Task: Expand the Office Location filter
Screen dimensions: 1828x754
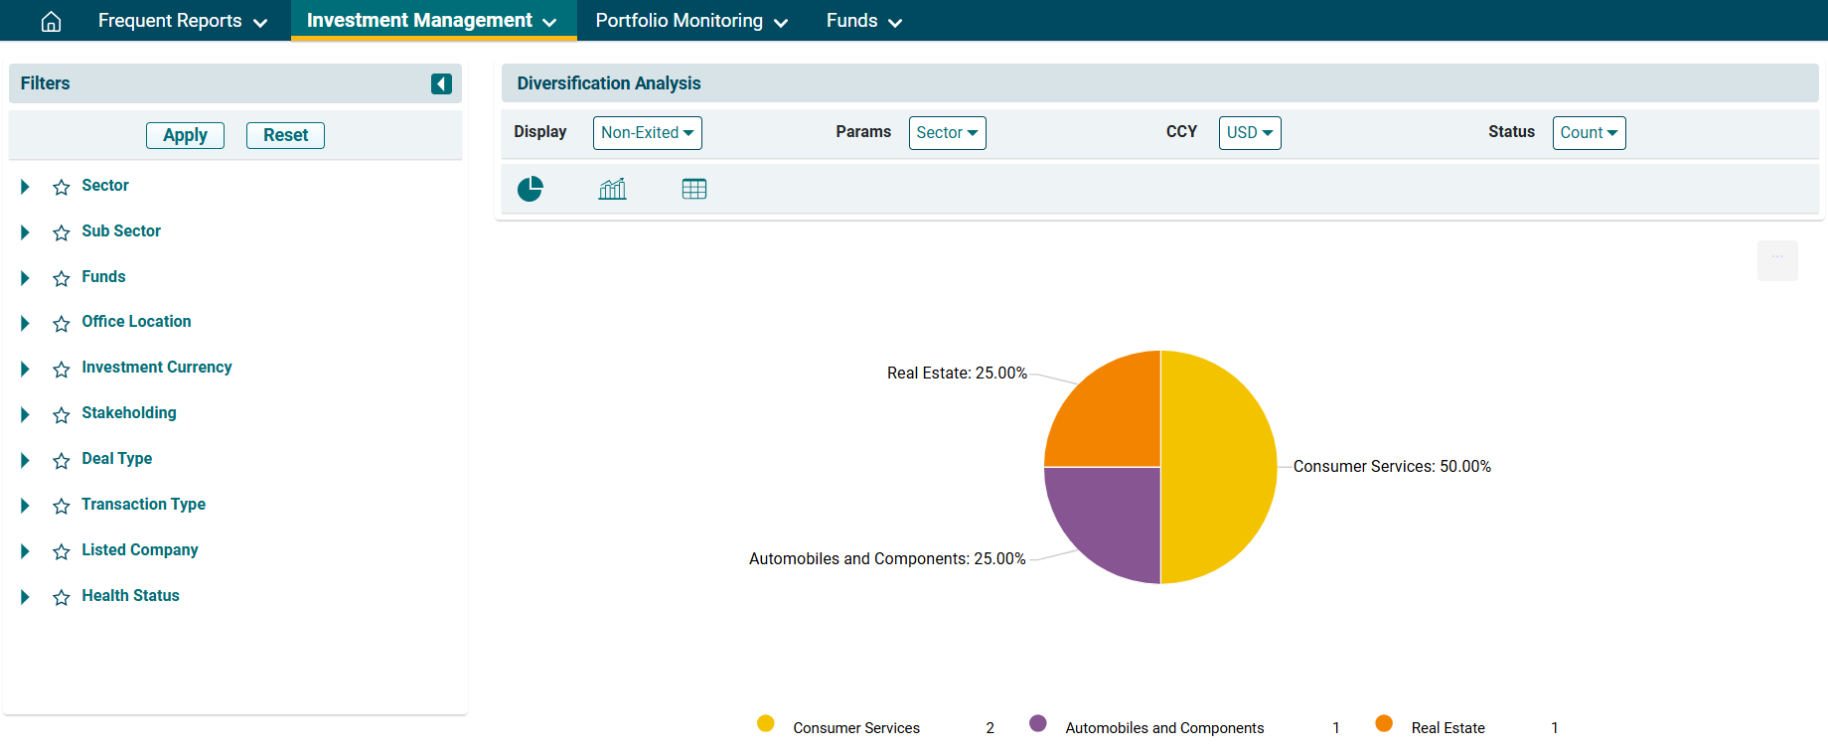Action: (25, 323)
